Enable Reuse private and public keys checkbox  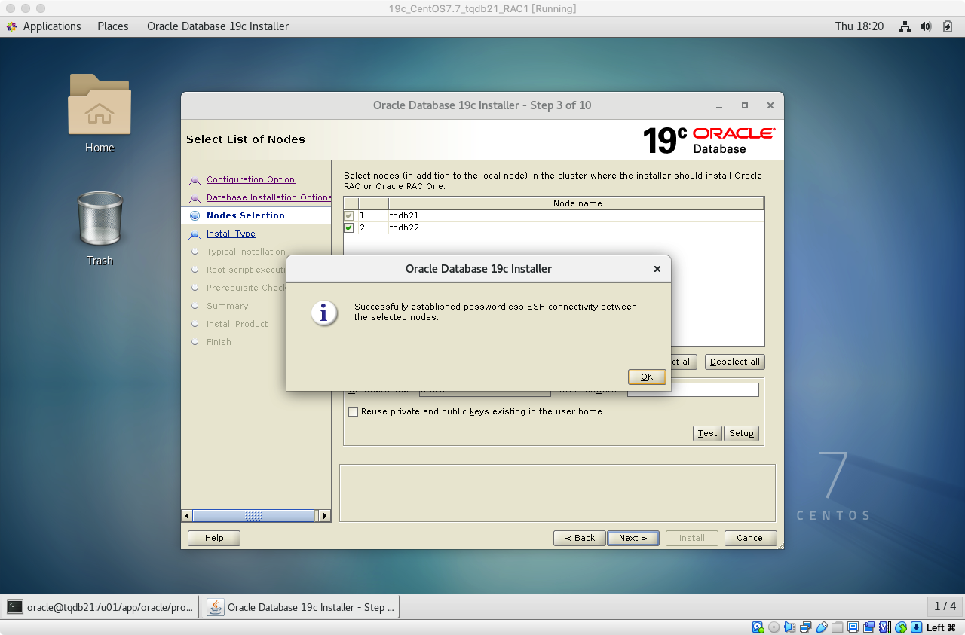point(353,411)
